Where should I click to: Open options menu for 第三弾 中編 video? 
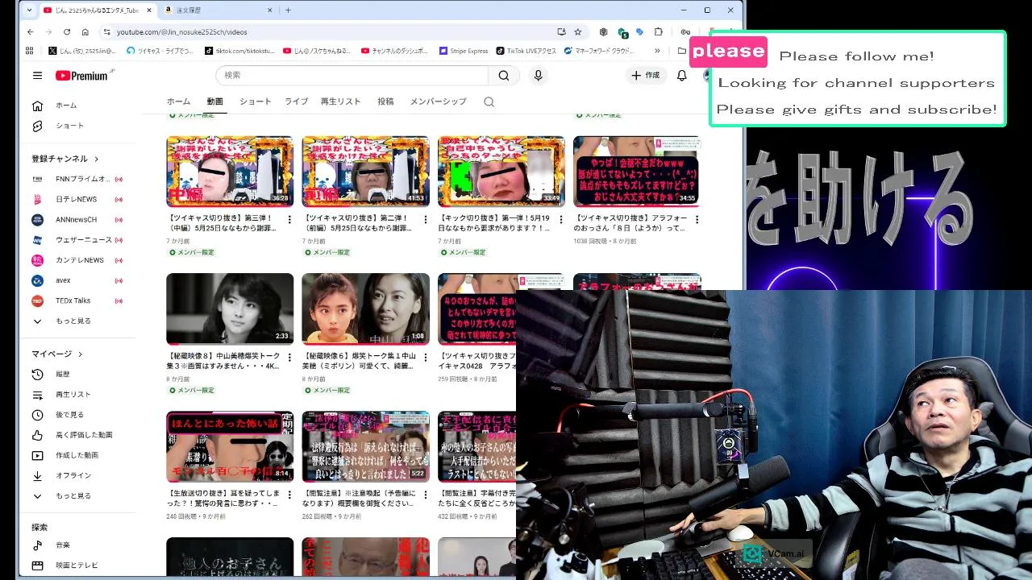tap(289, 219)
